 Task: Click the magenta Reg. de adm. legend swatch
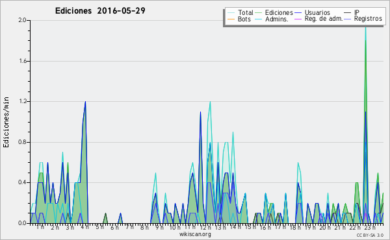(298, 19)
